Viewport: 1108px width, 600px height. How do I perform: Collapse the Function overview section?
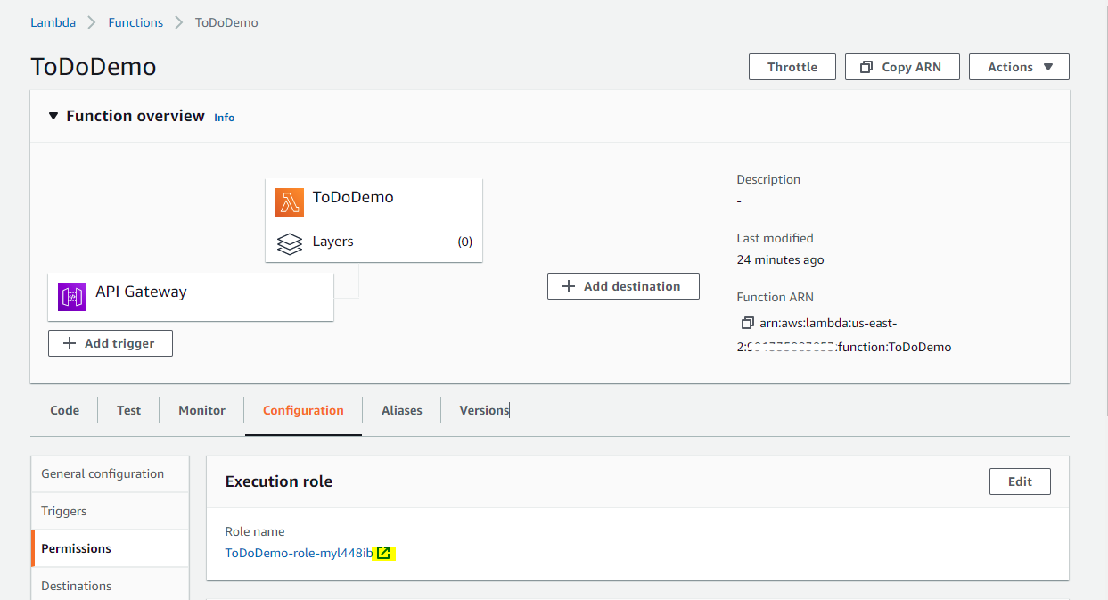point(53,117)
